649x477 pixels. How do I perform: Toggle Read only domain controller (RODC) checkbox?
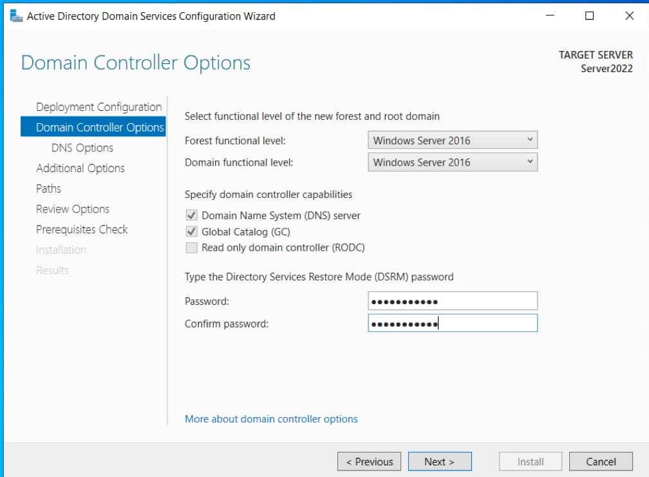pyautogui.click(x=191, y=248)
